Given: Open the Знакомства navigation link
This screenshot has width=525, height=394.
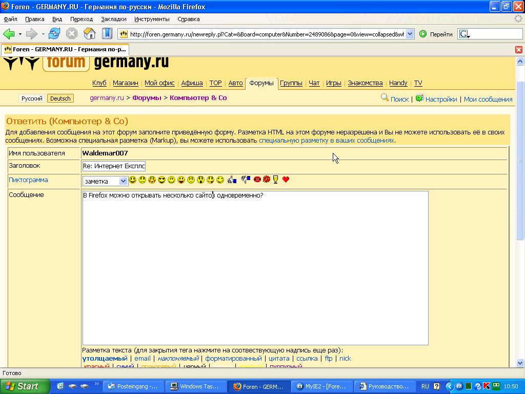Looking at the screenshot, I should [365, 83].
